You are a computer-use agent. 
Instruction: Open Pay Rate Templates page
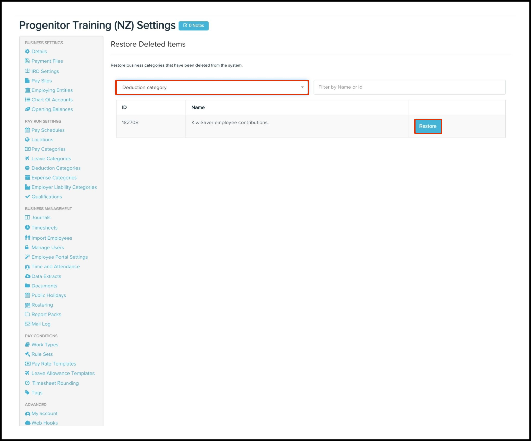(x=54, y=364)
